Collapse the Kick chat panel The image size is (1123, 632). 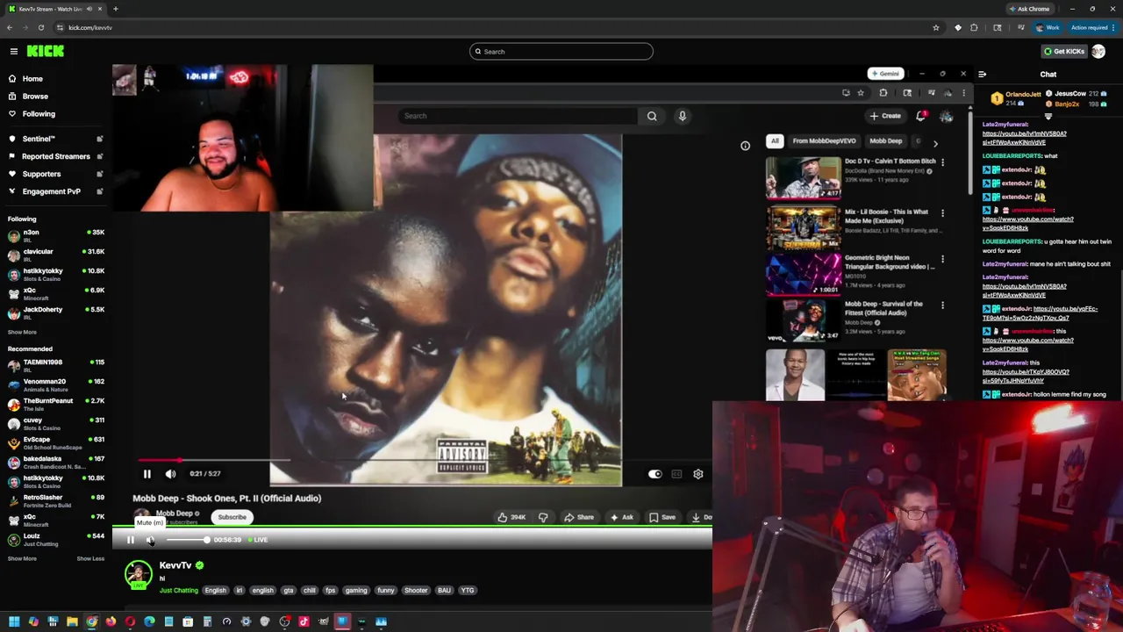982,75
